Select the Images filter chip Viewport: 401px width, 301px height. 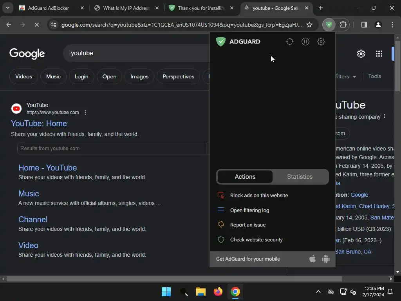[x=139, y=76]
